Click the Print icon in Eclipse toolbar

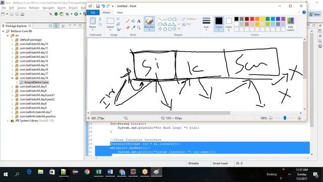(22, 14)
